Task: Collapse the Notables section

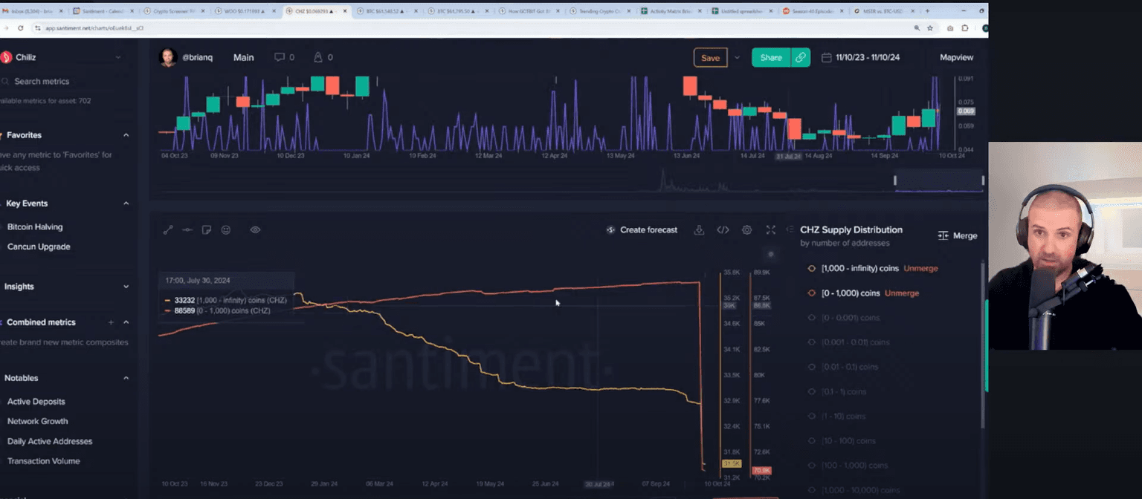Action: 126,378
